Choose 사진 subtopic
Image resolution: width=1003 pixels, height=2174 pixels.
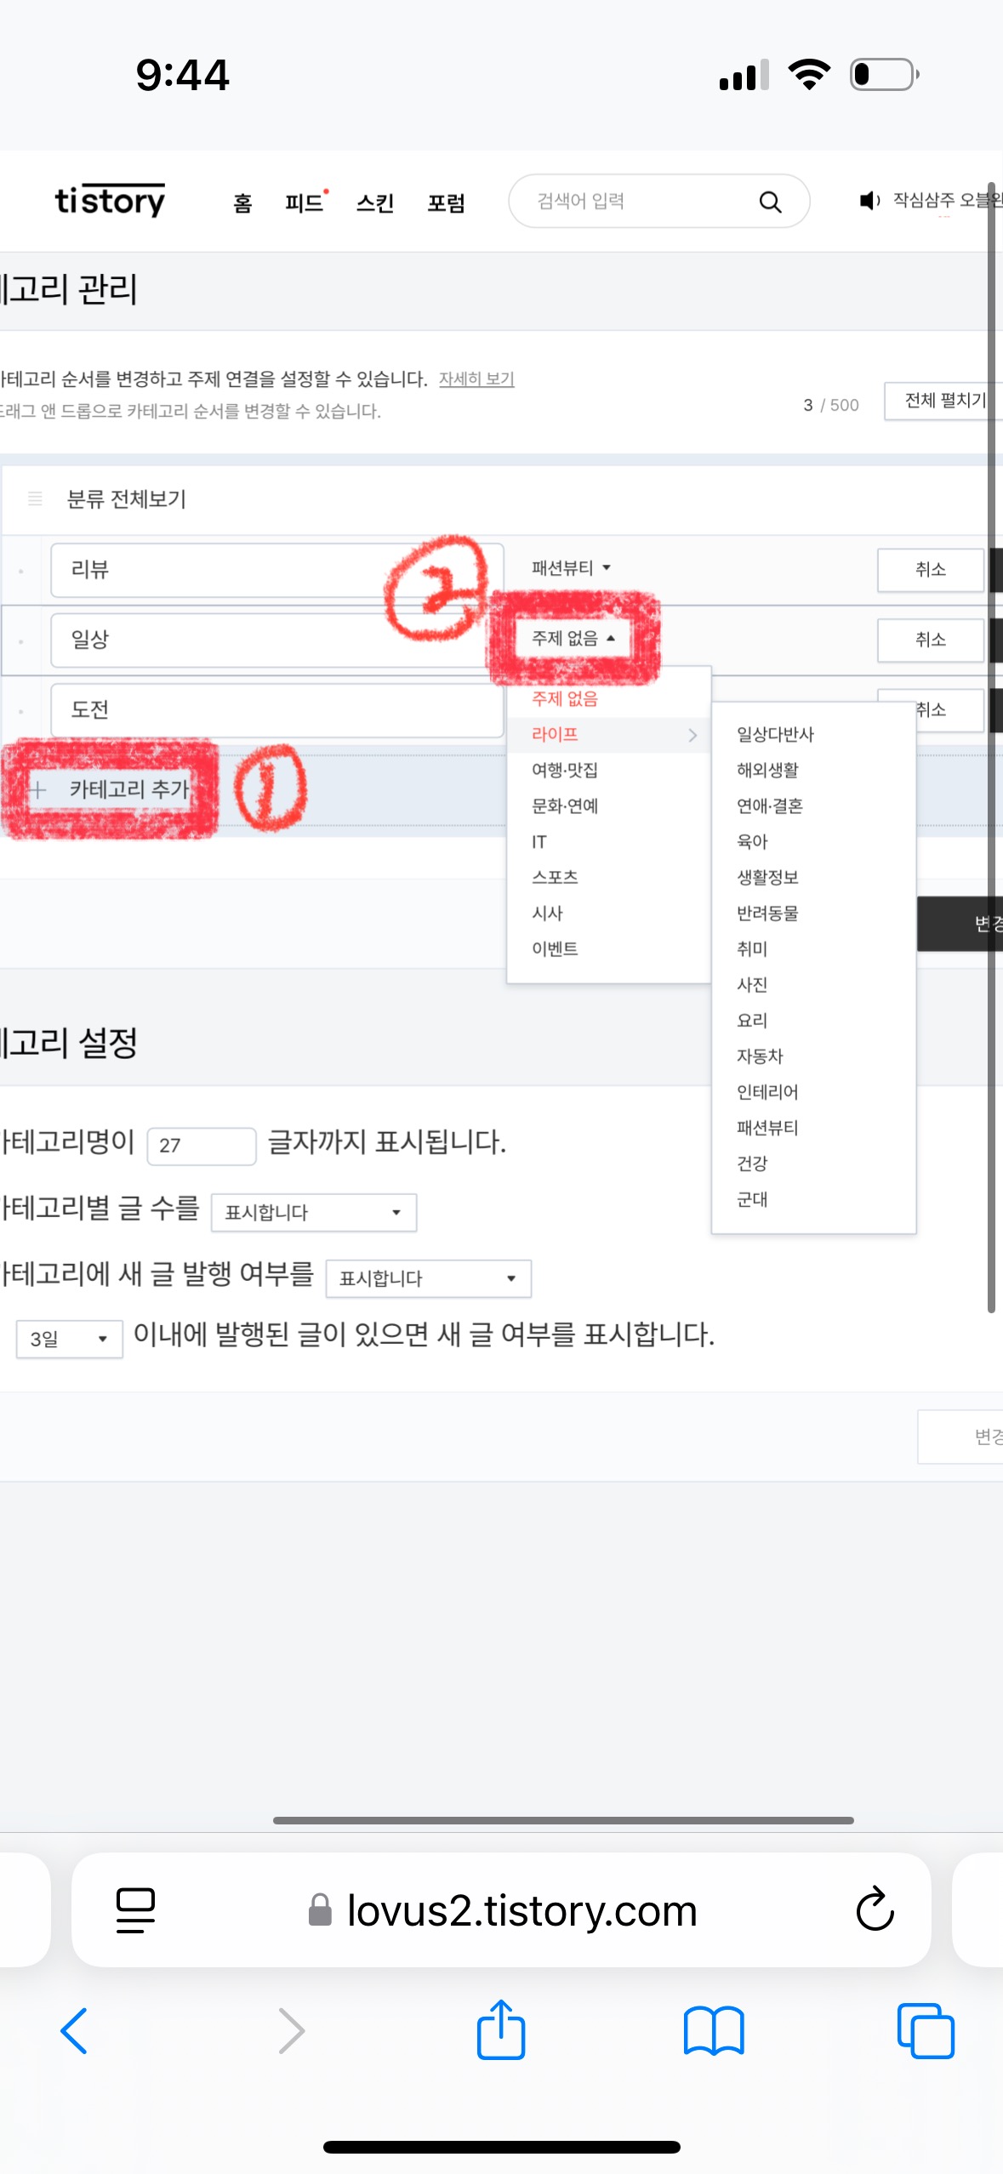[x=752, y=985]
